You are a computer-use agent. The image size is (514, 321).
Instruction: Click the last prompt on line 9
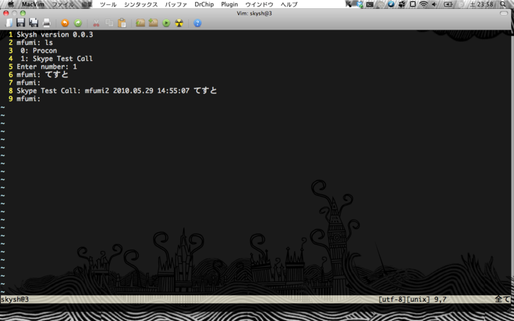tap(28, 99)
